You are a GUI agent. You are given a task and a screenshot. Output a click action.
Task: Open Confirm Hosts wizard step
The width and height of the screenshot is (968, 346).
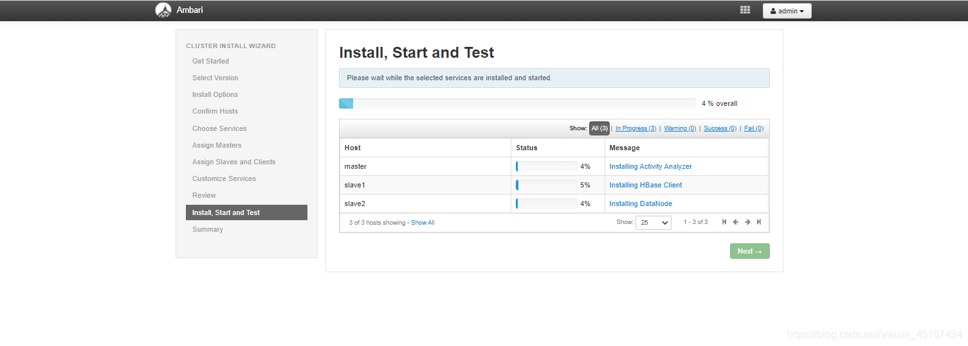click(215, 111)
